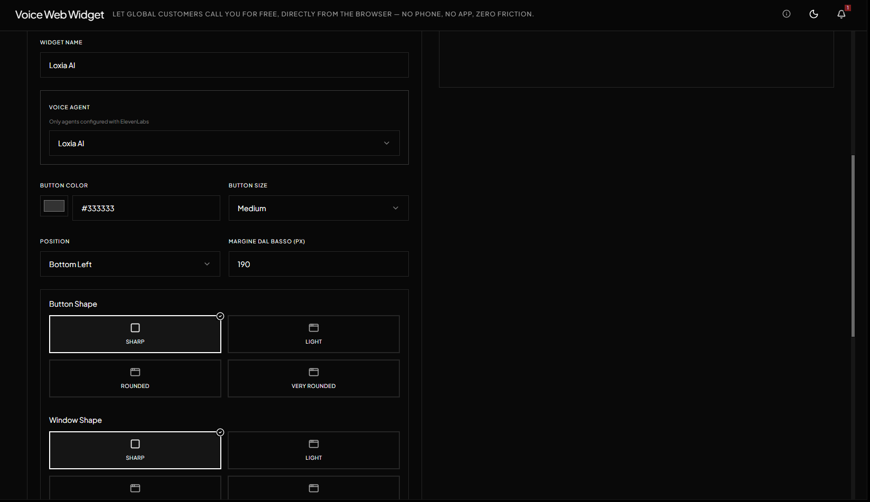Open the info icon in header
Image resolution: width=870 pixels, height=502 pixels.
787,14
